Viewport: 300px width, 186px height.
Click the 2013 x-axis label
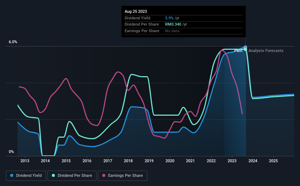coord(25,161)
